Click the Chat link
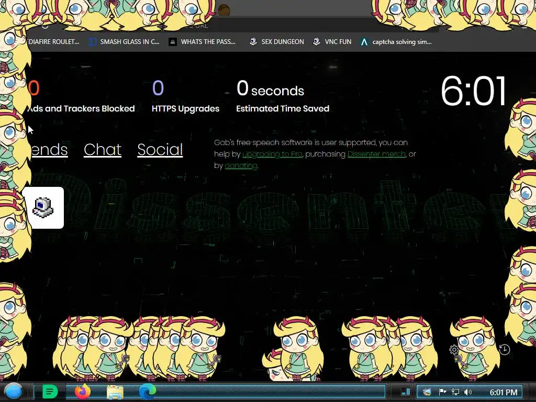536x402 pixels. (x=103, y=149)
